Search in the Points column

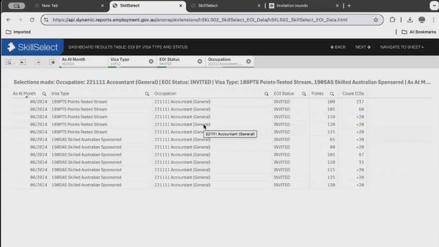(332, 94)
